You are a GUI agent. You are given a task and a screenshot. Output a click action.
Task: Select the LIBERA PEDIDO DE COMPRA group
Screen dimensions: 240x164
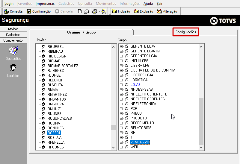(153, 70)
